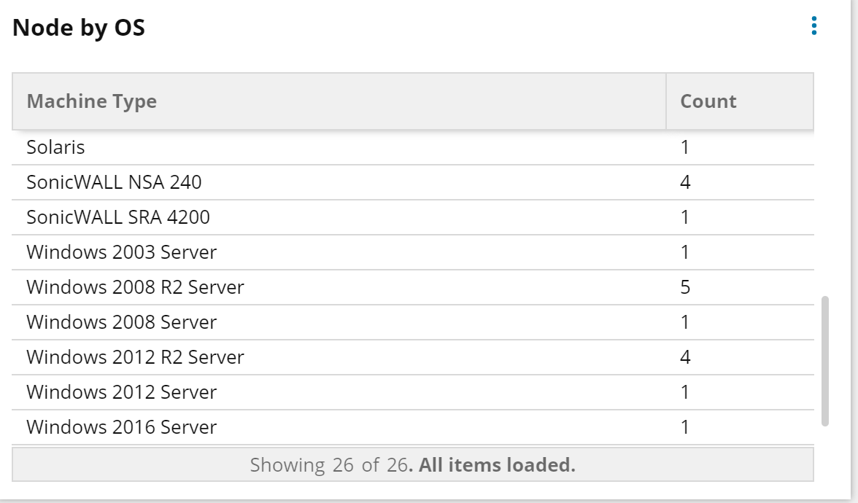Click the Node by OS widget title
The image size is (858, 503).
(x=79, y=28)
